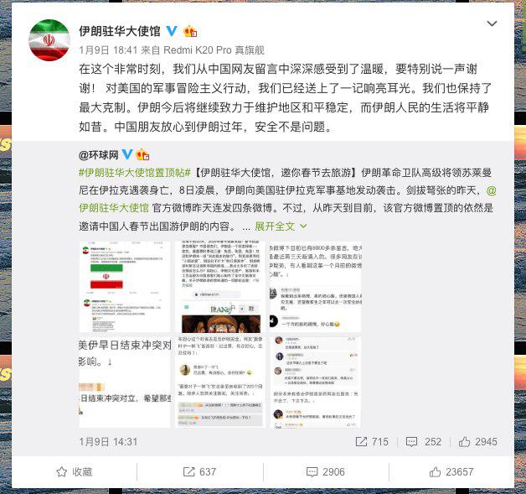Click the Redmi K20 Pro 真旗舰 source link
Image resolution: width=526 pixels, height=494 pixels.
214,50
